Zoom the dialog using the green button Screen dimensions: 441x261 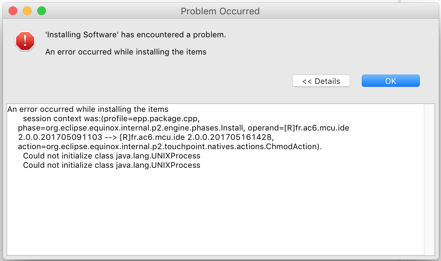(42, 11)
